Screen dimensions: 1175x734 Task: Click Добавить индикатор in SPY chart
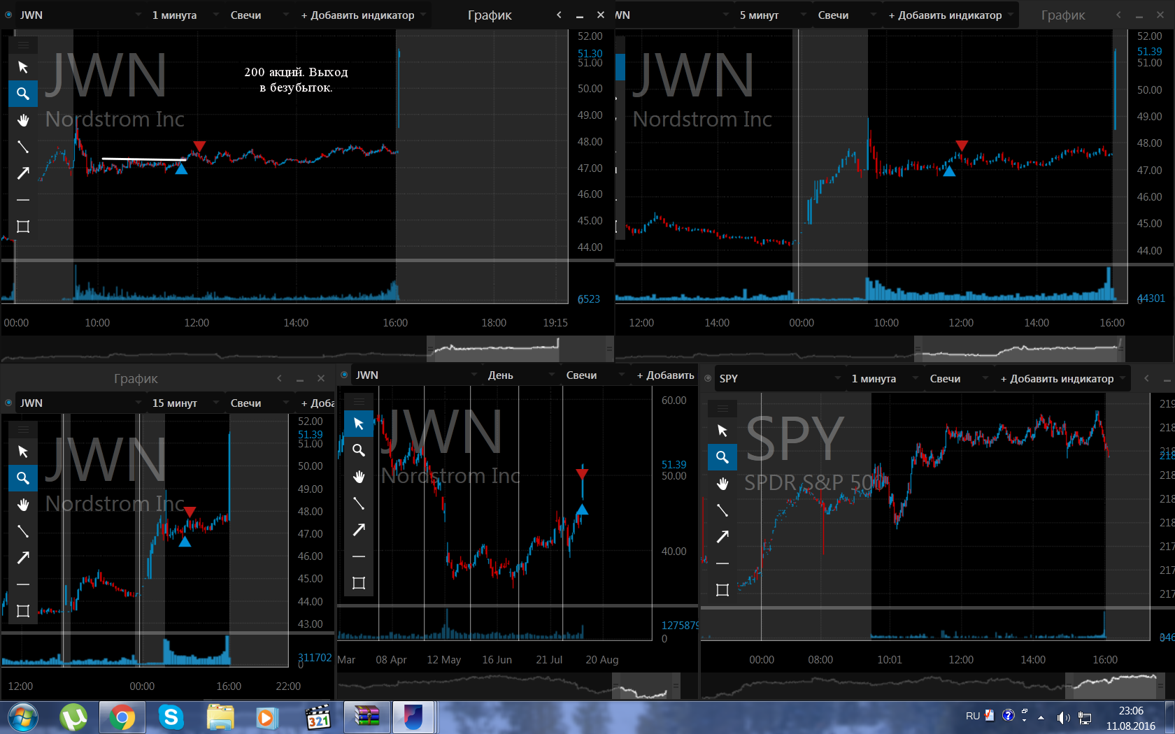(x=1062, y=378)
